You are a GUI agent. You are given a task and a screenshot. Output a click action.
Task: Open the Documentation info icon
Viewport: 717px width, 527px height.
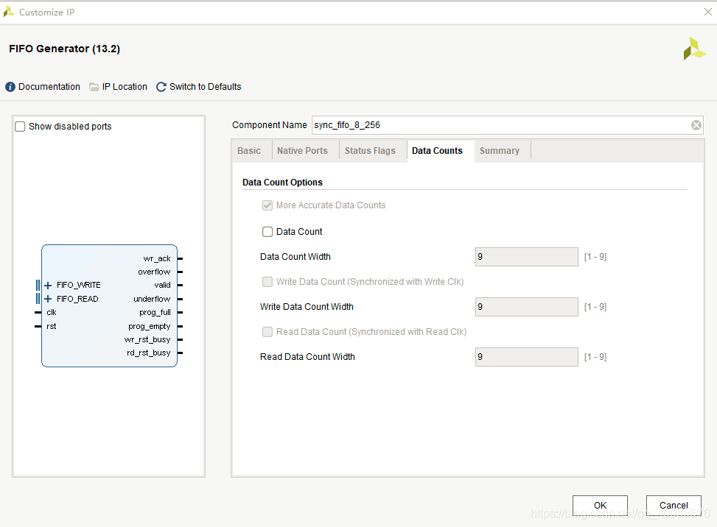click(x=10, y=87)
